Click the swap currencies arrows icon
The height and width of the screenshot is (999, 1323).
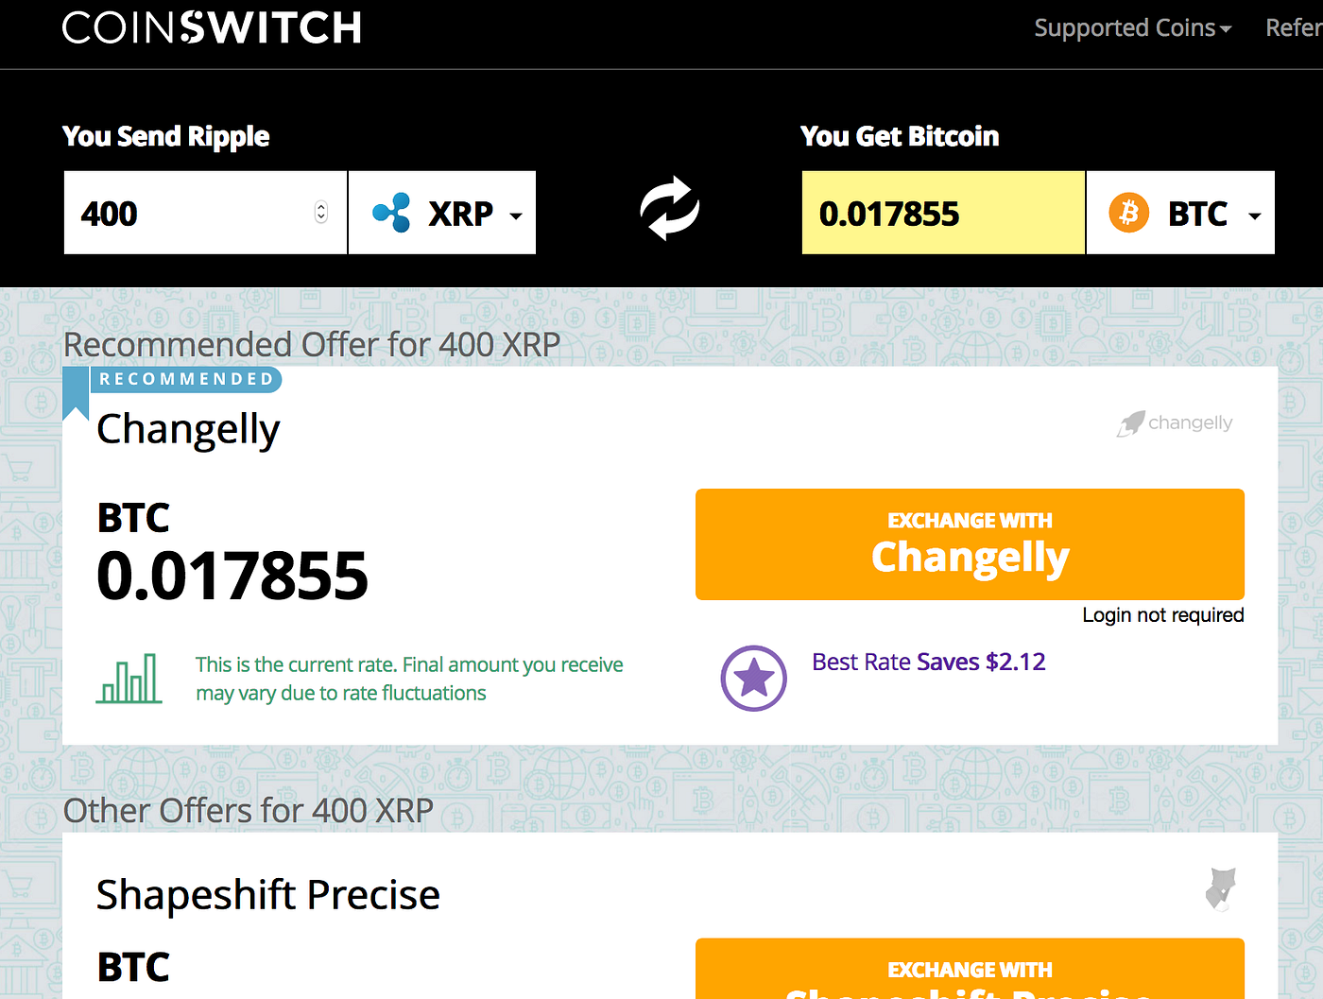tap(669, 208)
